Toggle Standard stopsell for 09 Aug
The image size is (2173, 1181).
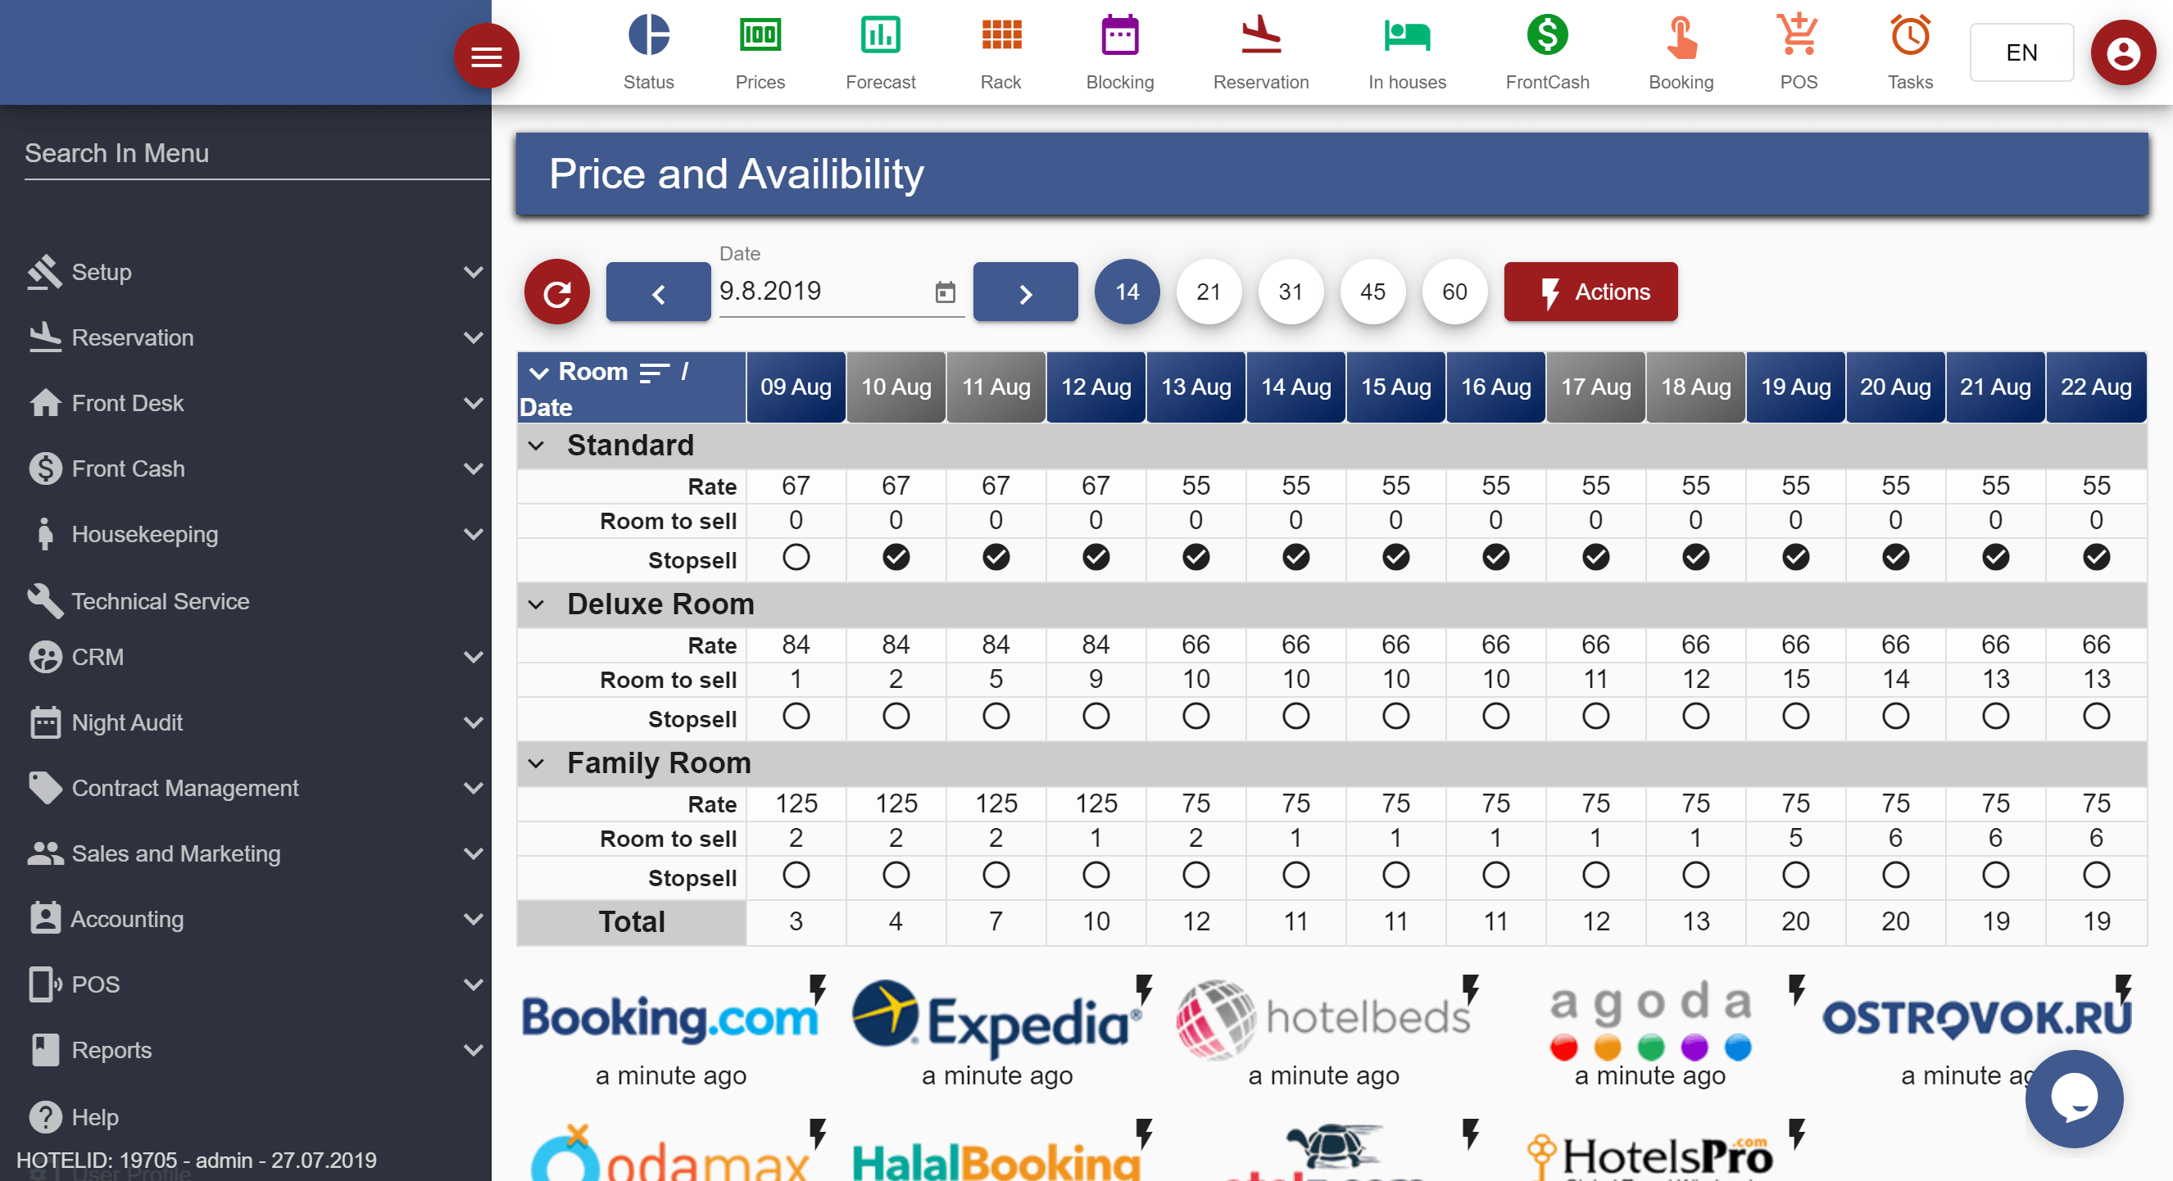[796, 557]
